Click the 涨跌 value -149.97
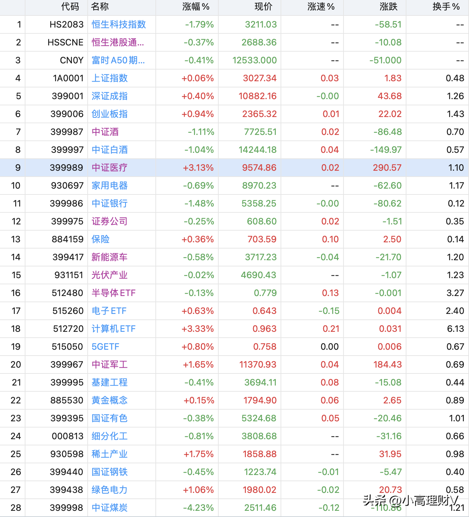 pos(386,150)
